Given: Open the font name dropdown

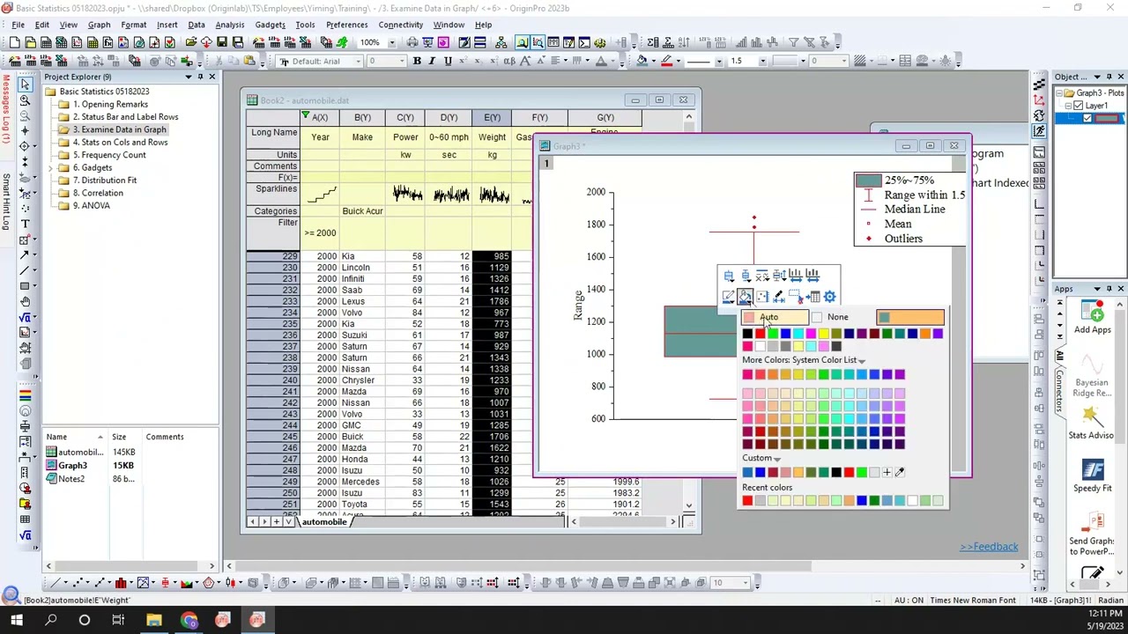Looking at the screenshot, I should click(358, 62).
